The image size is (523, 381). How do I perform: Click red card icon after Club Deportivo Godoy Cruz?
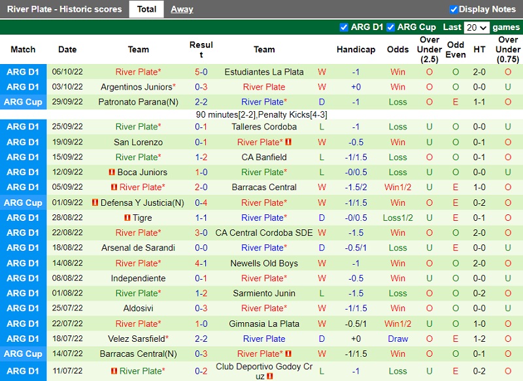click(270, 376)
